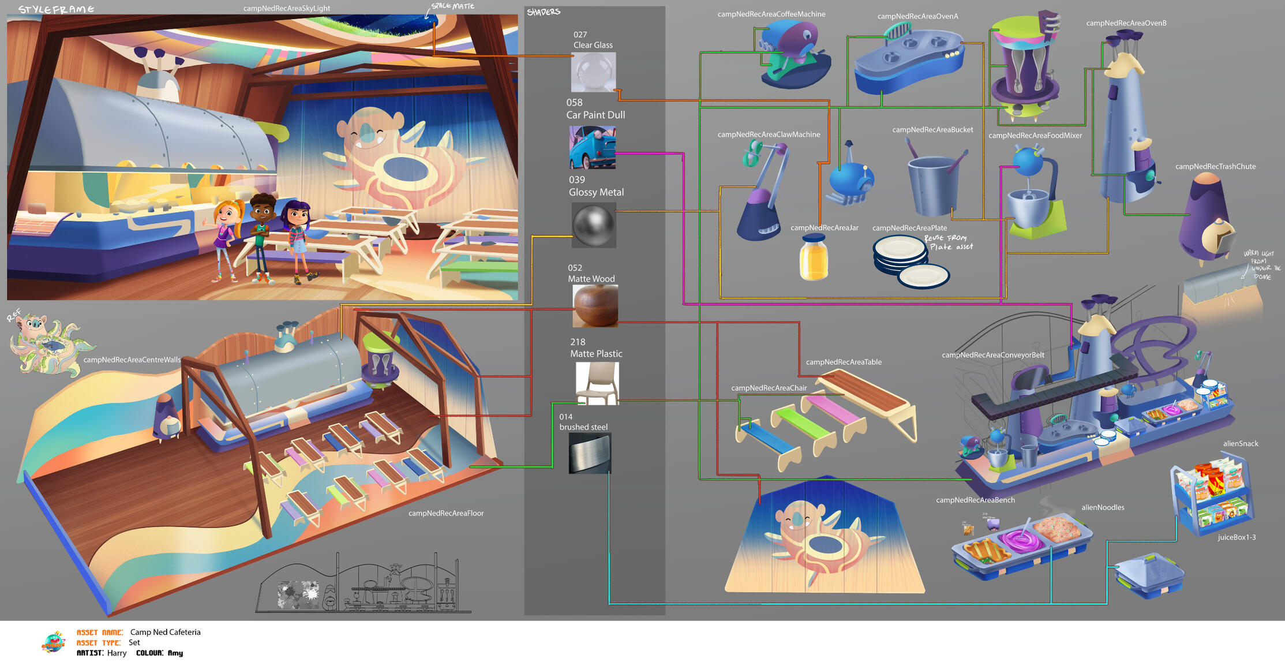Click the campNedRecAreaTable label text
Viewport: 1285px width, 662px height.
(x=843, y=362)
